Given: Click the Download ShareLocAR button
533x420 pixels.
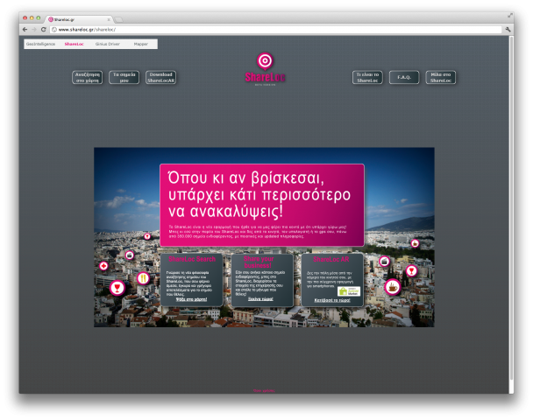Looking at the screenshot, I should (x=160, y=77).
